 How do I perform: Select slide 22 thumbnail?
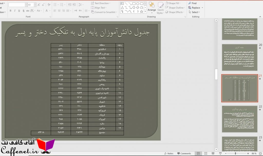pos(240,119)
